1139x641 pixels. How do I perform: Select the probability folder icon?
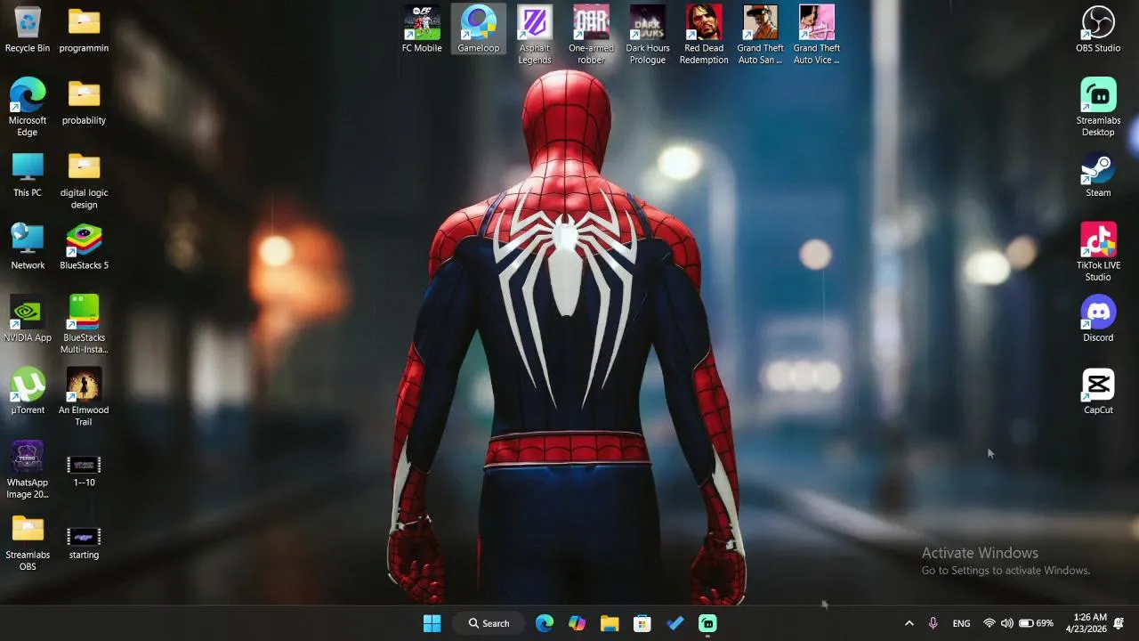point(84,102)
